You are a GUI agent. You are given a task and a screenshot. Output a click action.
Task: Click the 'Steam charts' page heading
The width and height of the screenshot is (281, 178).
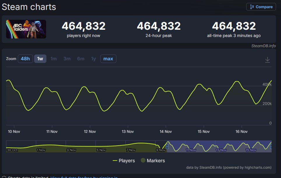(28, 7)
